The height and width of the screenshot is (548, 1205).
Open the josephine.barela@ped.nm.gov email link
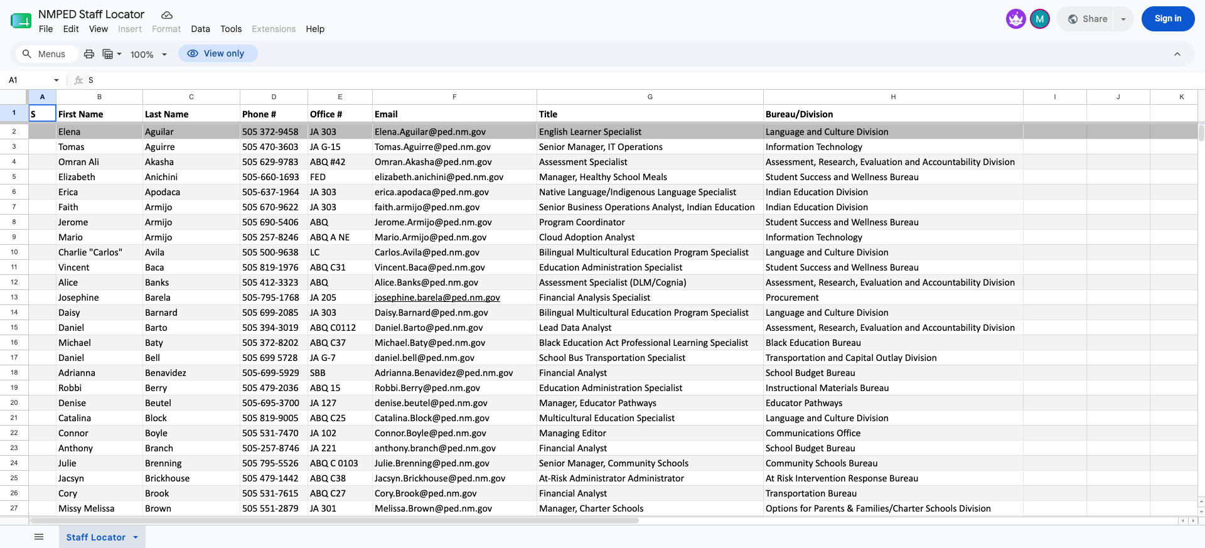click(x=437, y=298)
